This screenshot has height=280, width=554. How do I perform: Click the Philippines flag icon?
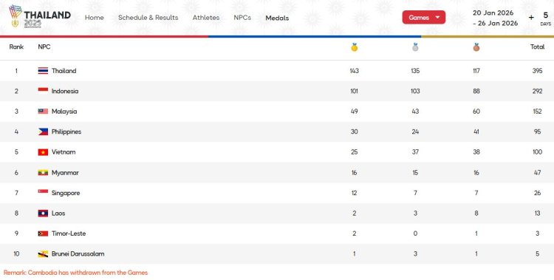pyautogui.click(x=43, y=132)
